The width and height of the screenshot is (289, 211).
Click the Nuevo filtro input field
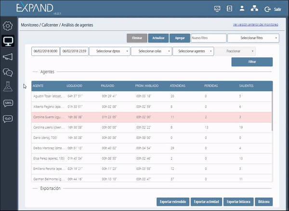coord(209,38)
